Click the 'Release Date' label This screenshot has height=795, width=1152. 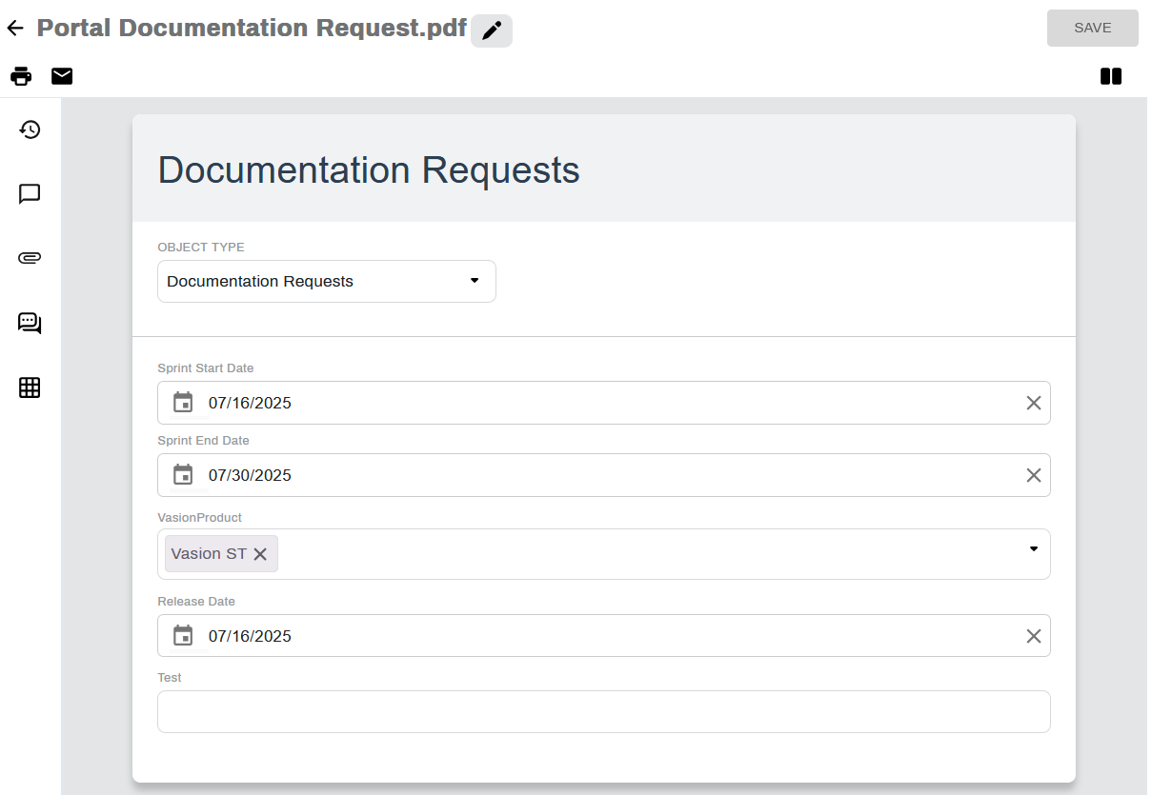[x=196, y=602]
